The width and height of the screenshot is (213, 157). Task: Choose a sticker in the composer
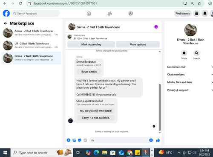pyautogui.click(x=80, y=140)
